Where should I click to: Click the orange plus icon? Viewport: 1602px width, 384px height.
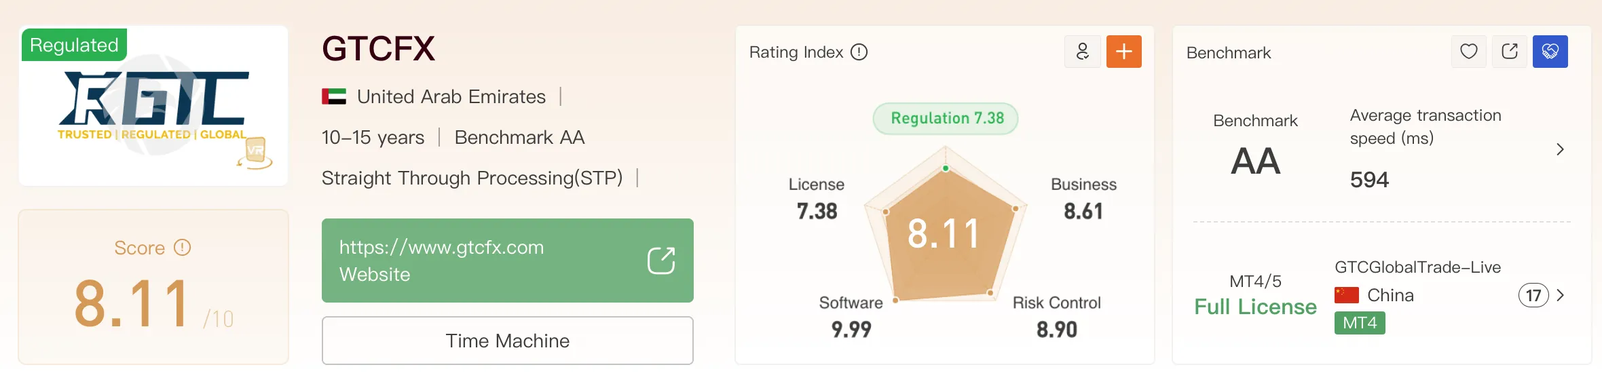(x=1123, y=52)
